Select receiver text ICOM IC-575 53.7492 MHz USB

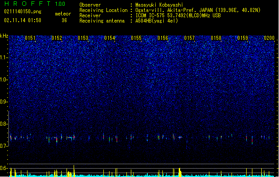click(x=178, y=15)
